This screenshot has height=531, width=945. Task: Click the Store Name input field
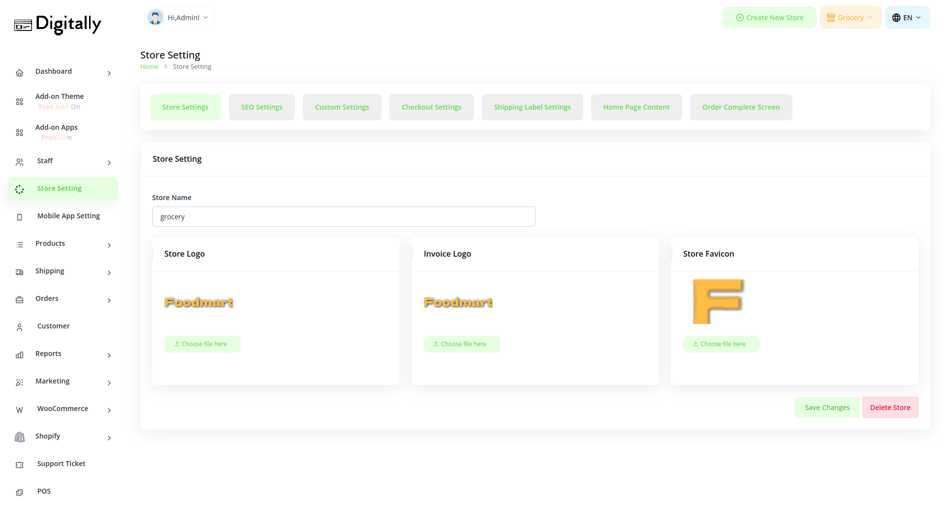tap(344, 217)
